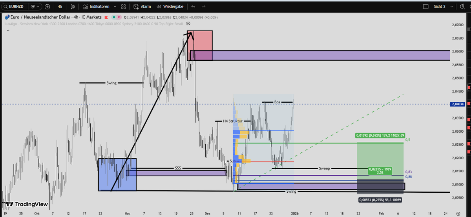Undo the last chart action
471x217 pixels.
pyautogui.click(x=193, y=7)
